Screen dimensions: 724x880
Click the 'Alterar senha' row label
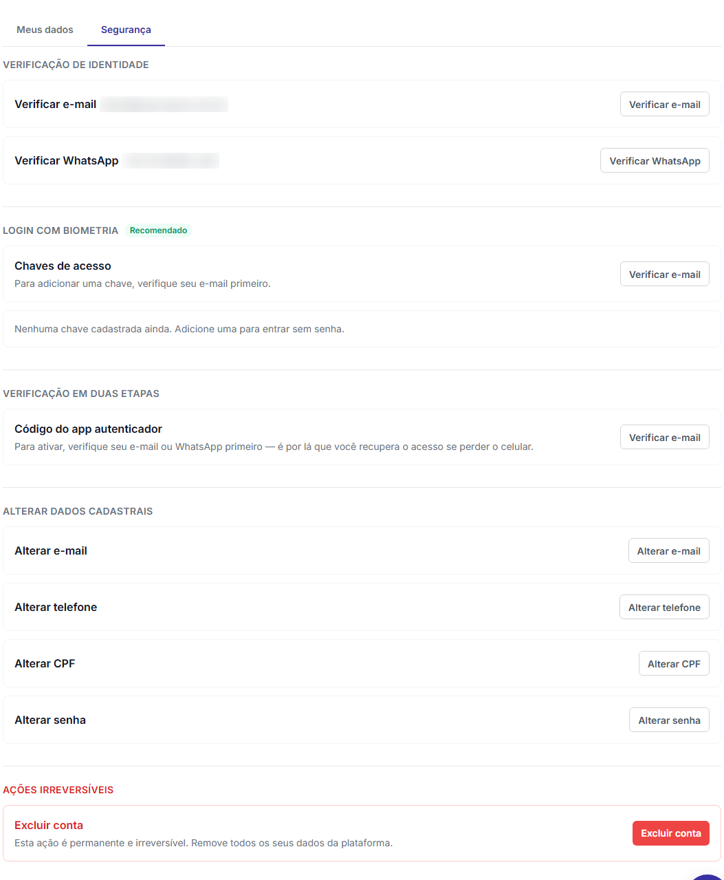[50, 720]
